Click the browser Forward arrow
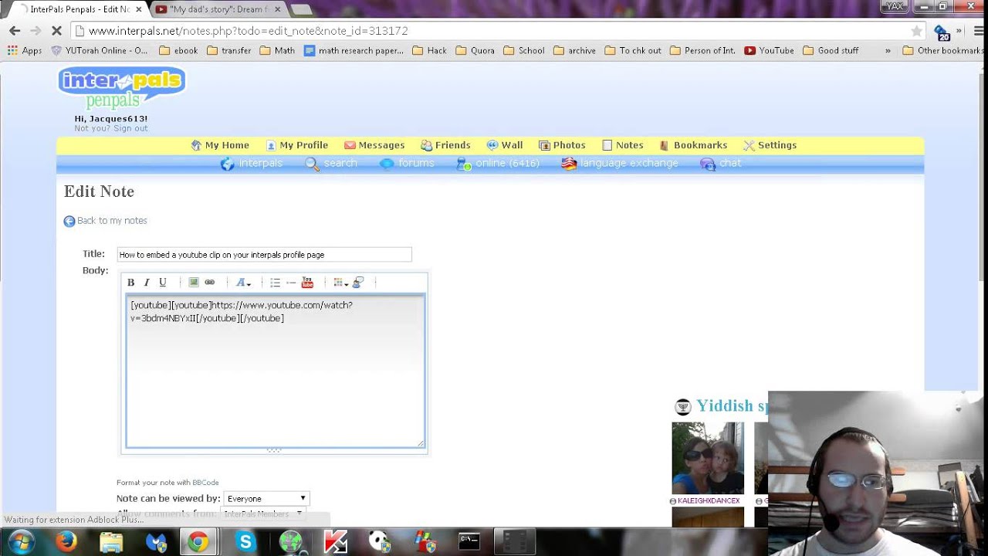 point(36,31)
